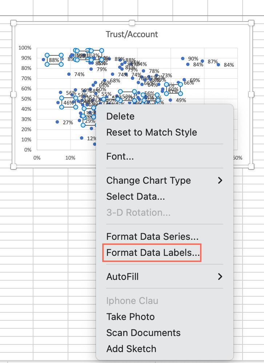Click the AutoFill arrow chevron
264x363 pixels.
coord(220,277)
